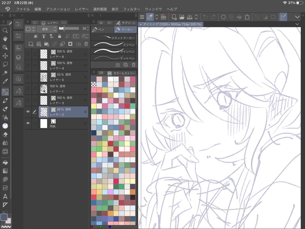Image resolution: width=305 pixels, height=229 pixels.
Task: Click the New canvas icon
Action: click(x=174, y=17)
